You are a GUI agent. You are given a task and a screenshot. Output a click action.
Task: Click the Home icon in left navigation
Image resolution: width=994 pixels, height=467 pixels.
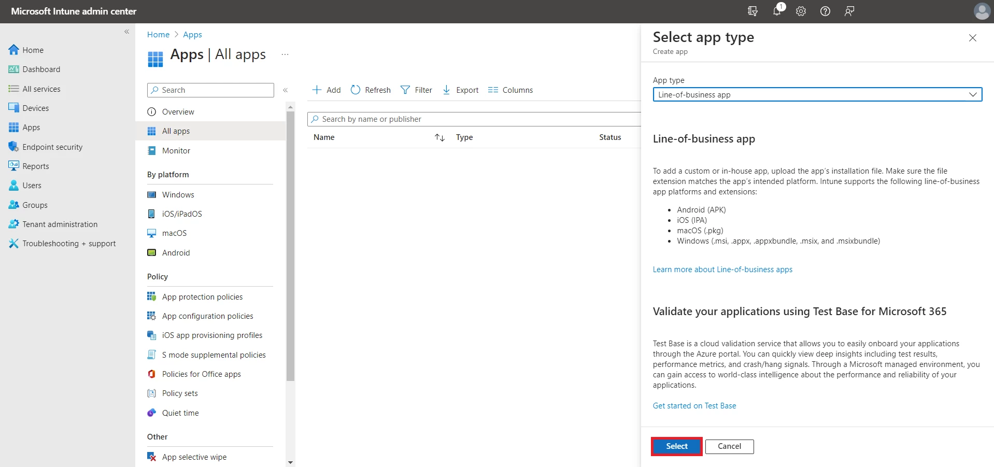click(14, 50)
